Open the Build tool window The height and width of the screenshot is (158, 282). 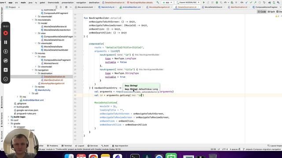(x=105, y=146)
